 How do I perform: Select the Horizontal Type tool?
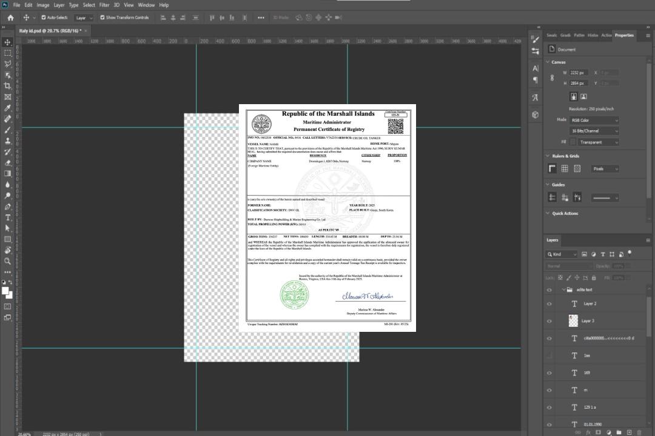7,217
